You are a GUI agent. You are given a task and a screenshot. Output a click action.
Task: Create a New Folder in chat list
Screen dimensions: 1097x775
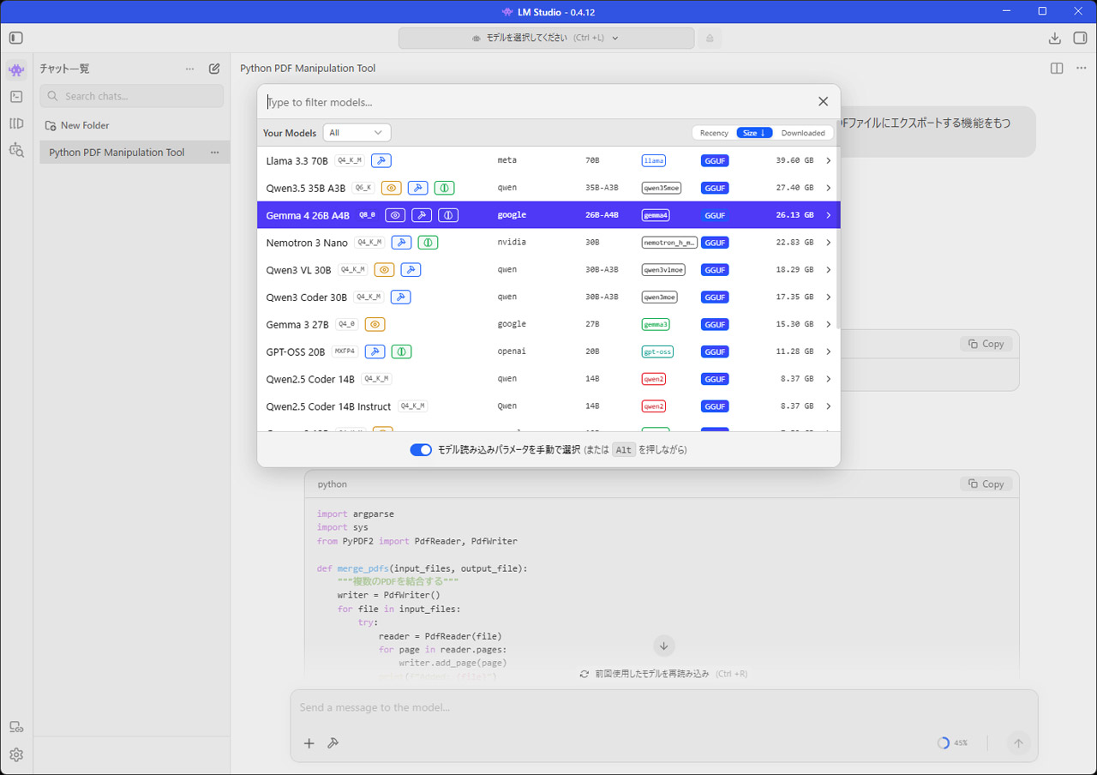pos(77,125)
